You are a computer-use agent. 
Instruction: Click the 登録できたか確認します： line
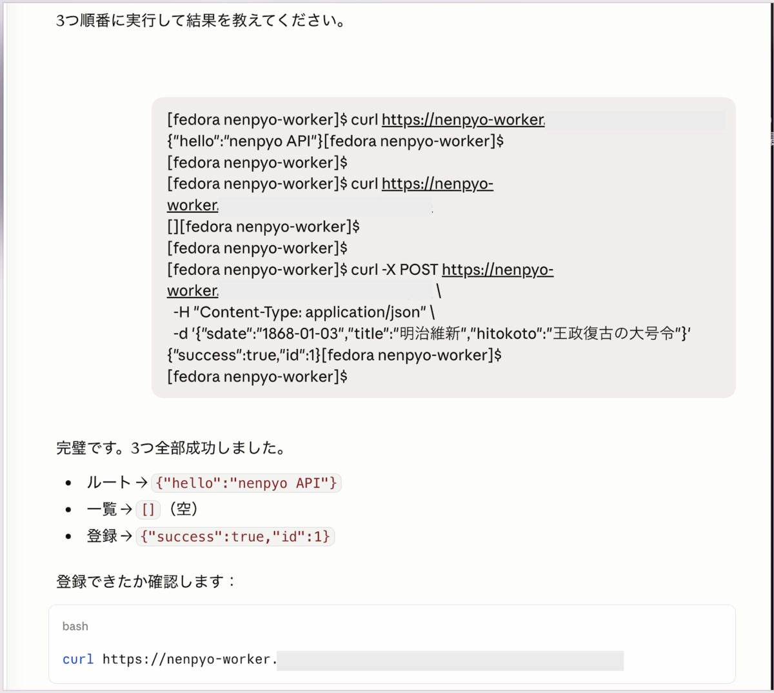click(x=146, y=581)
